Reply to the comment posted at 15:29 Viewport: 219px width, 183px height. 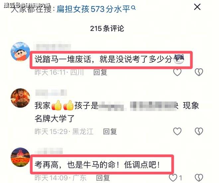(110, 132)
